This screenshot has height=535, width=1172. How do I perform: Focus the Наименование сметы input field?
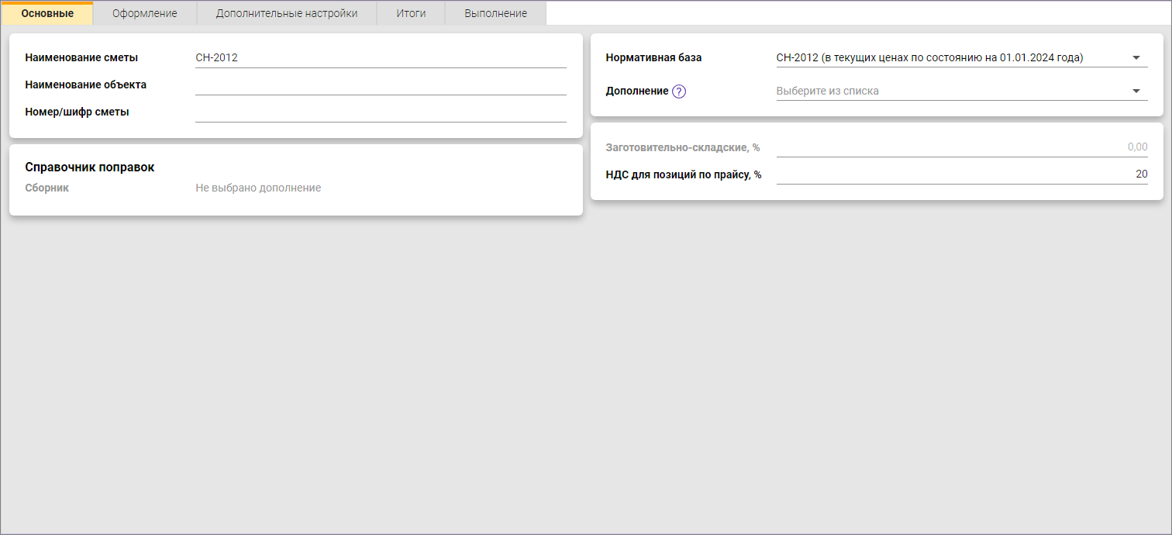(x=380, y=57)
